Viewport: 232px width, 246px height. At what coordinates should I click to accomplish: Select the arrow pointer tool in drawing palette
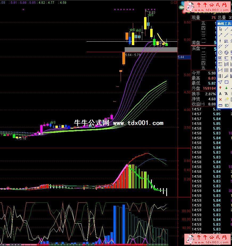tap(220, 29)
